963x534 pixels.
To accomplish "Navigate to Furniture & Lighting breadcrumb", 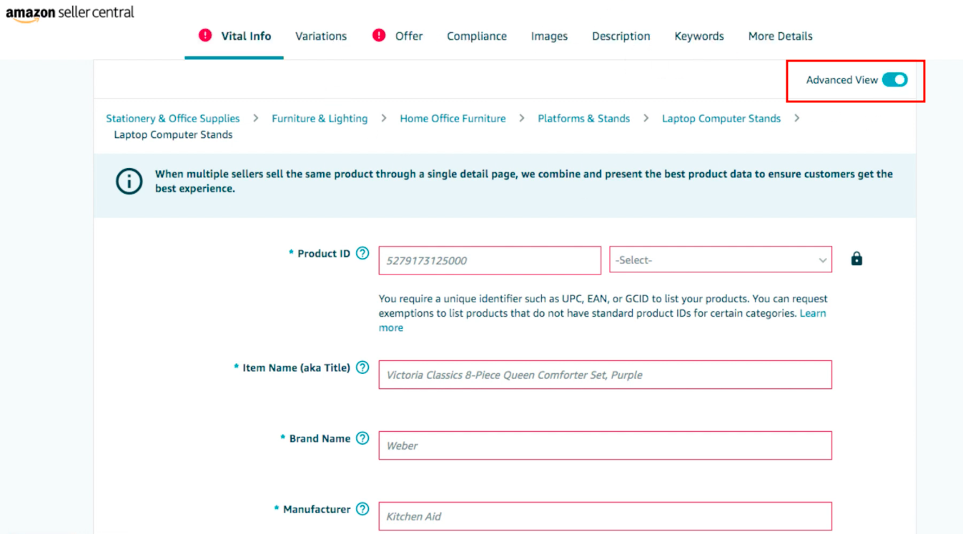I will tap(320, 119).
